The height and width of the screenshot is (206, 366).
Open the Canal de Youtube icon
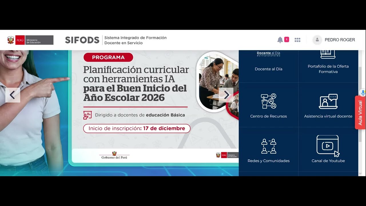pos(328,146)
